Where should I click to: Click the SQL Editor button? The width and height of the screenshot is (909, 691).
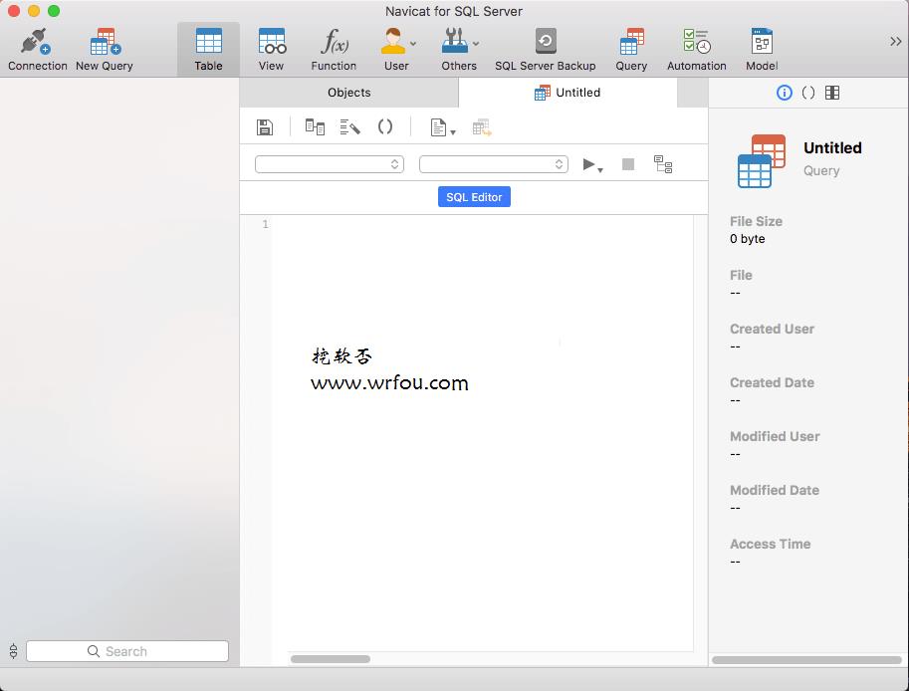point(474,196)
